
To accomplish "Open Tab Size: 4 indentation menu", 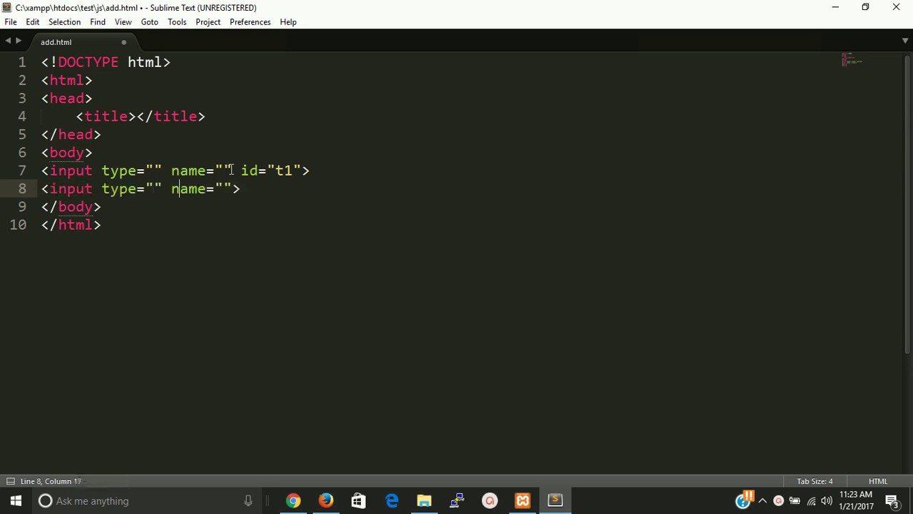I will 815,481.
